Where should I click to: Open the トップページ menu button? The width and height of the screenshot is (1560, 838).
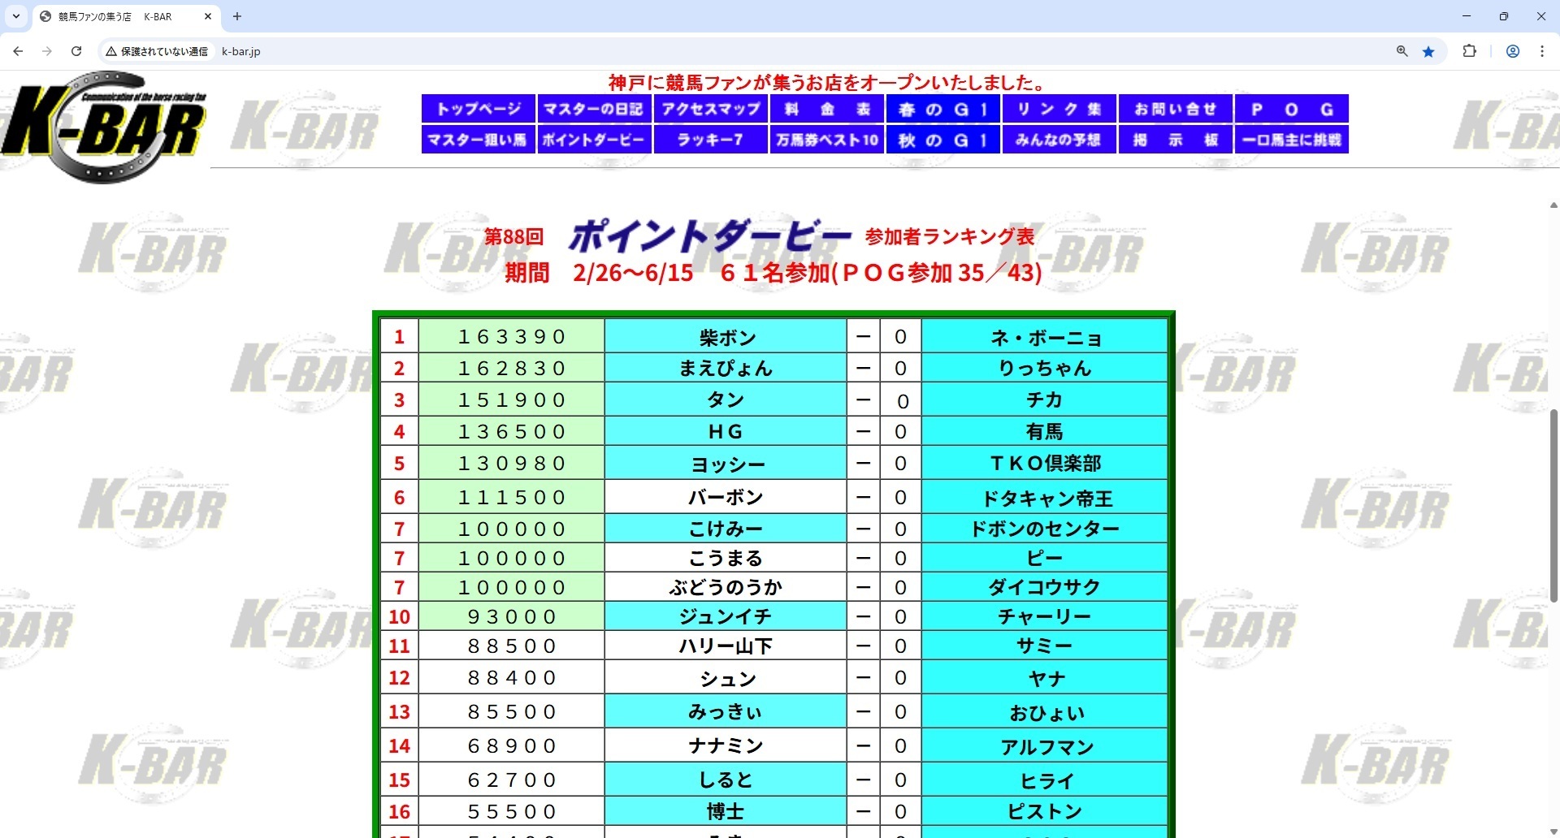coord(478,109)
